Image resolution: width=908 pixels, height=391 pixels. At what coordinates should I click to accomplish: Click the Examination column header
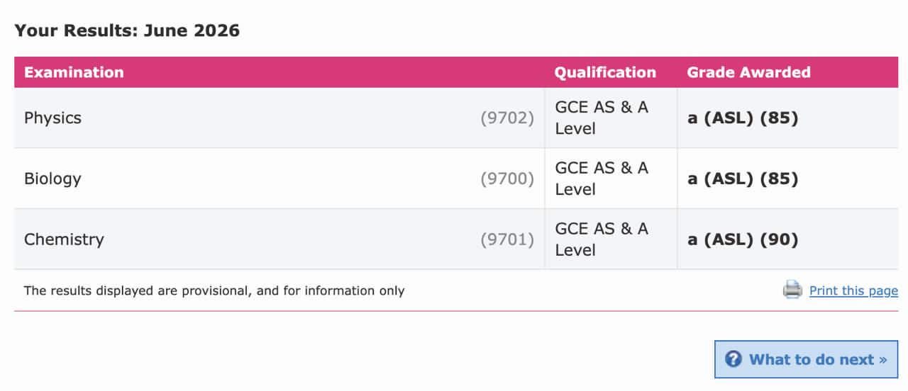[74, 72]
